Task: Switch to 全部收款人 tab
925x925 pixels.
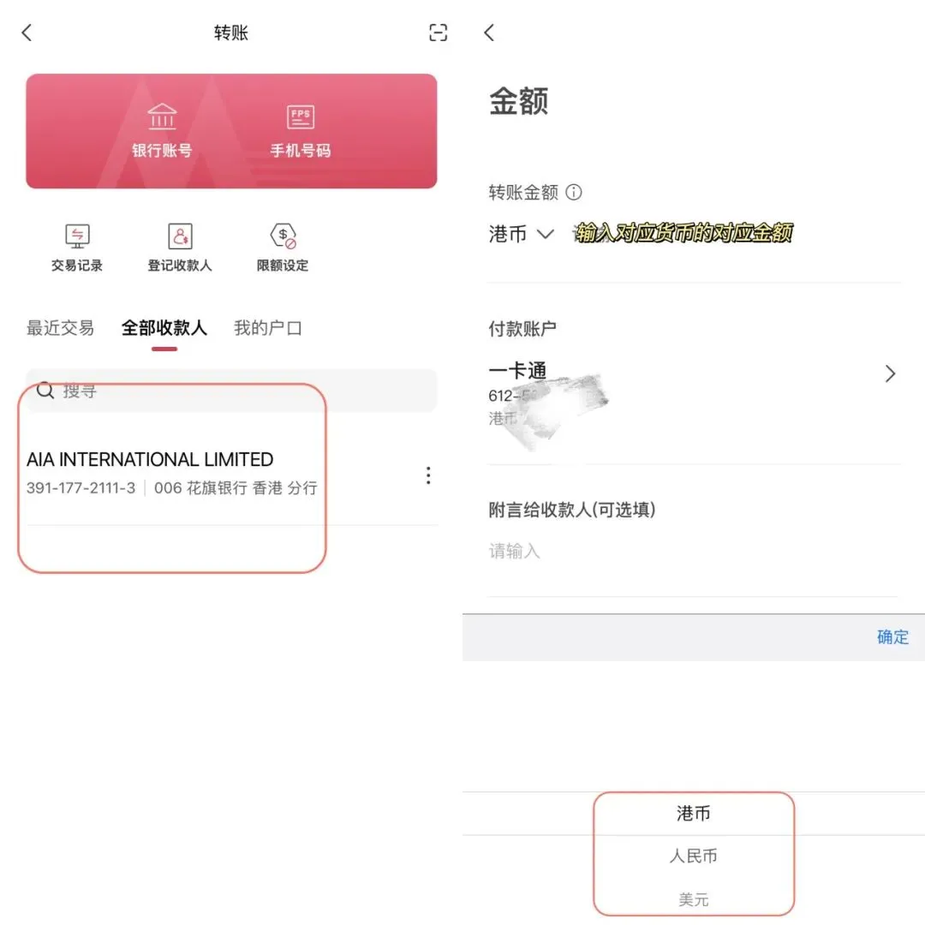Action: click(164, 328)
